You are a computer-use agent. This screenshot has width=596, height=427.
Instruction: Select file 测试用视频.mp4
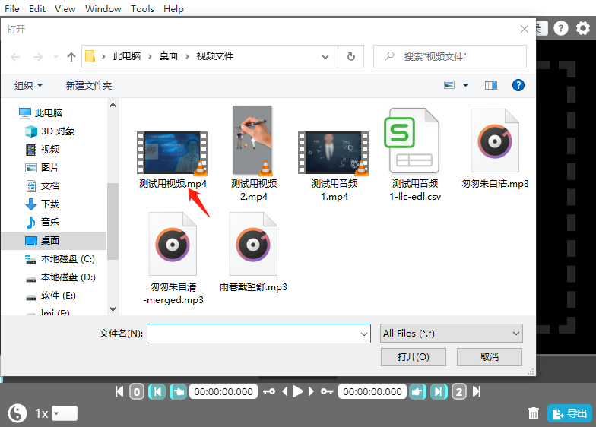pos(173,160)
